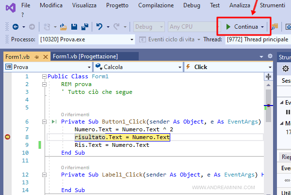Click the navigate back arrow icon
Viewport: 291px width, 195px height.
(x=15, y=26)
